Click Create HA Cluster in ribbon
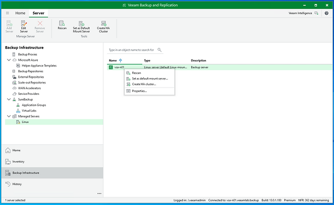The height and width of the screenshot is (205, 334). [x=103, y=27]
